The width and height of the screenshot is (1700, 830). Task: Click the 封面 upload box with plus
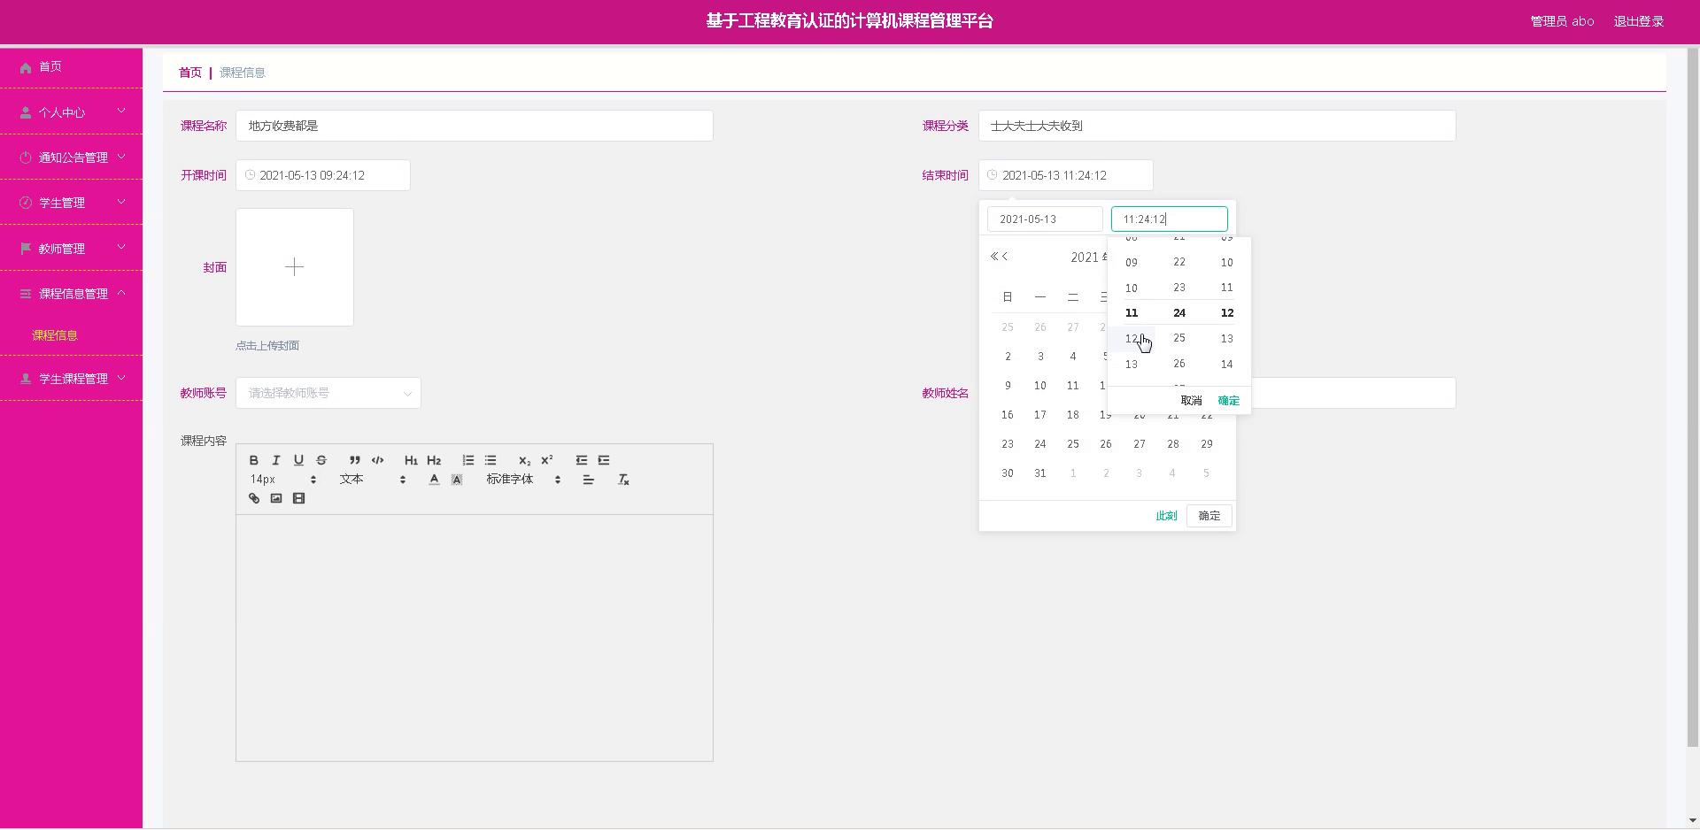pos(294,267)
